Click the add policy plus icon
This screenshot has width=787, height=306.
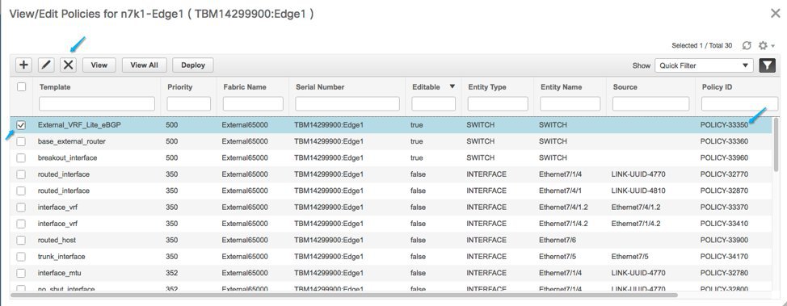(23, 65)
